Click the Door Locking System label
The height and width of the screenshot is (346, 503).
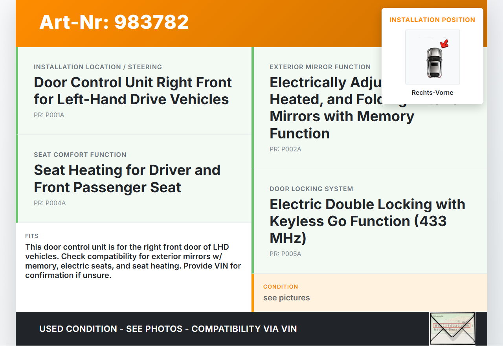point(311,189)
